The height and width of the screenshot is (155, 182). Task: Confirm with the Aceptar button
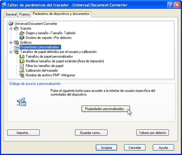tap(106, 148)
